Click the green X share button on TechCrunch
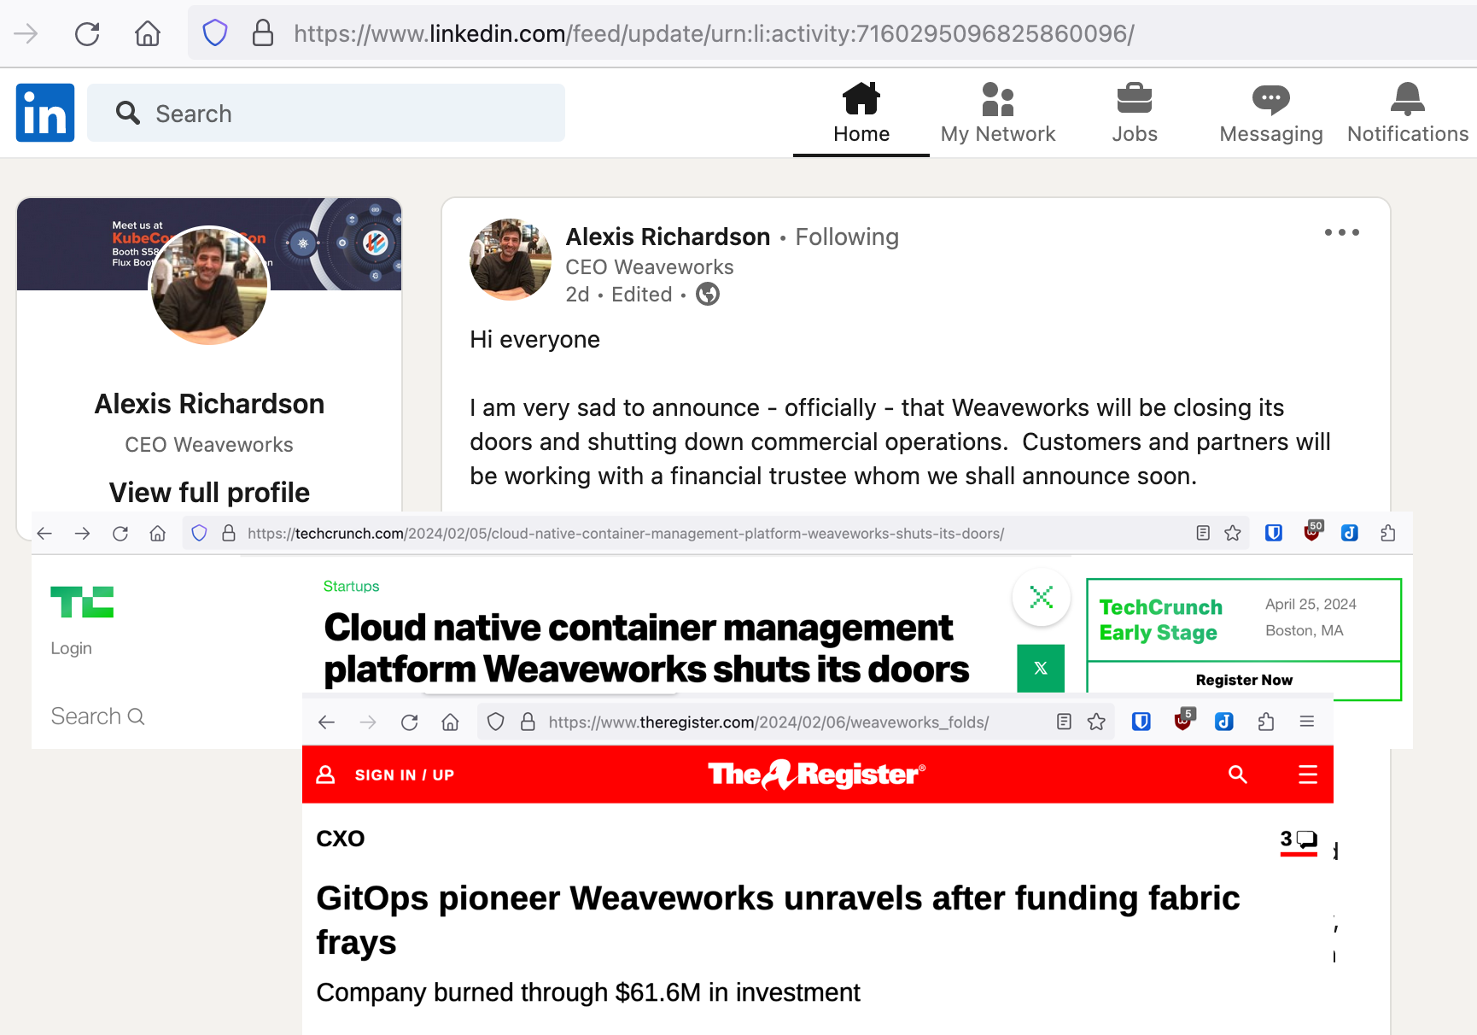 click(x=1041, y=668)
